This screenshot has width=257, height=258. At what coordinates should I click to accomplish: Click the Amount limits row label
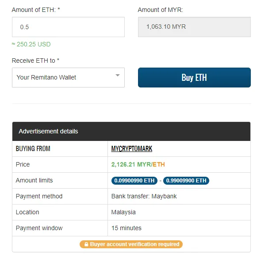(34, 180)
